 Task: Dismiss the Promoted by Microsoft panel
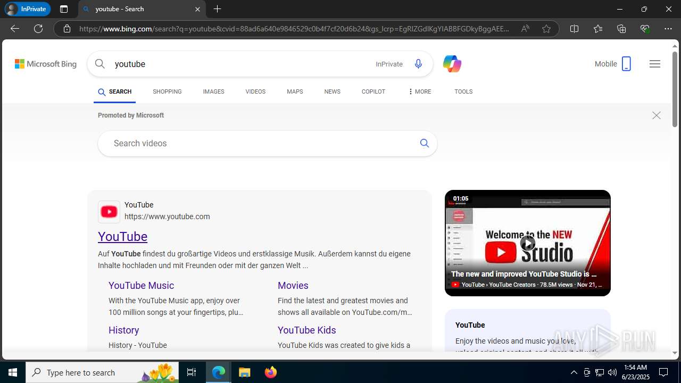click(657, 115)
